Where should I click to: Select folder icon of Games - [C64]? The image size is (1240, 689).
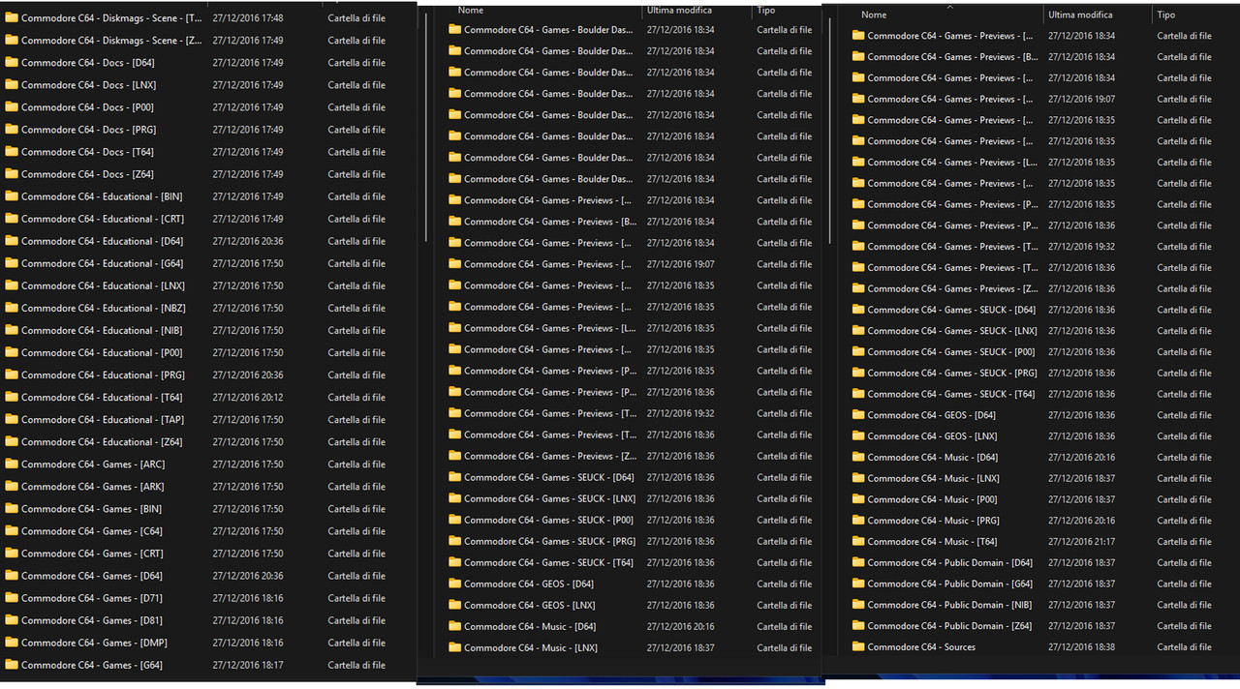[12, 531]
